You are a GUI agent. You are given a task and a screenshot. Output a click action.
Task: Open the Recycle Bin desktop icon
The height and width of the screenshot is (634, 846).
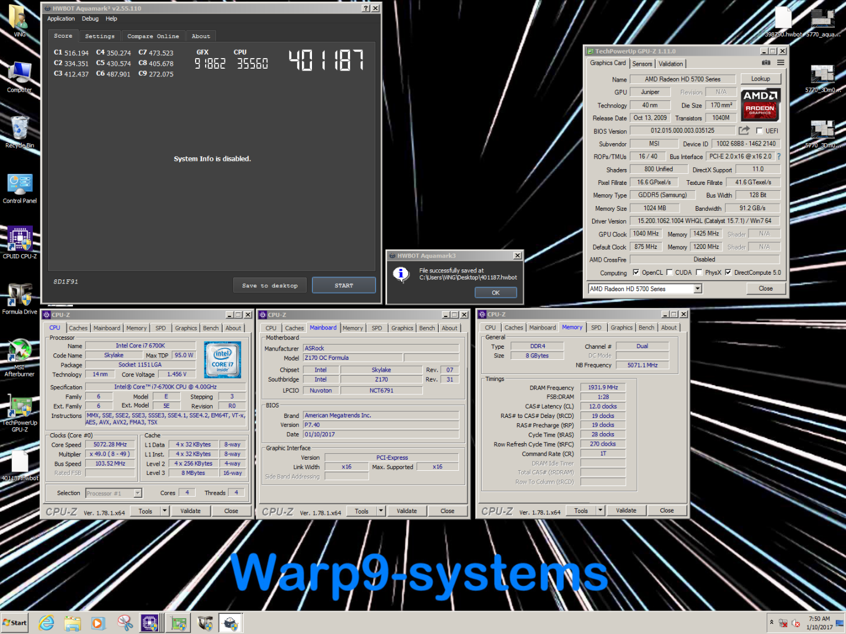[19, 132]
